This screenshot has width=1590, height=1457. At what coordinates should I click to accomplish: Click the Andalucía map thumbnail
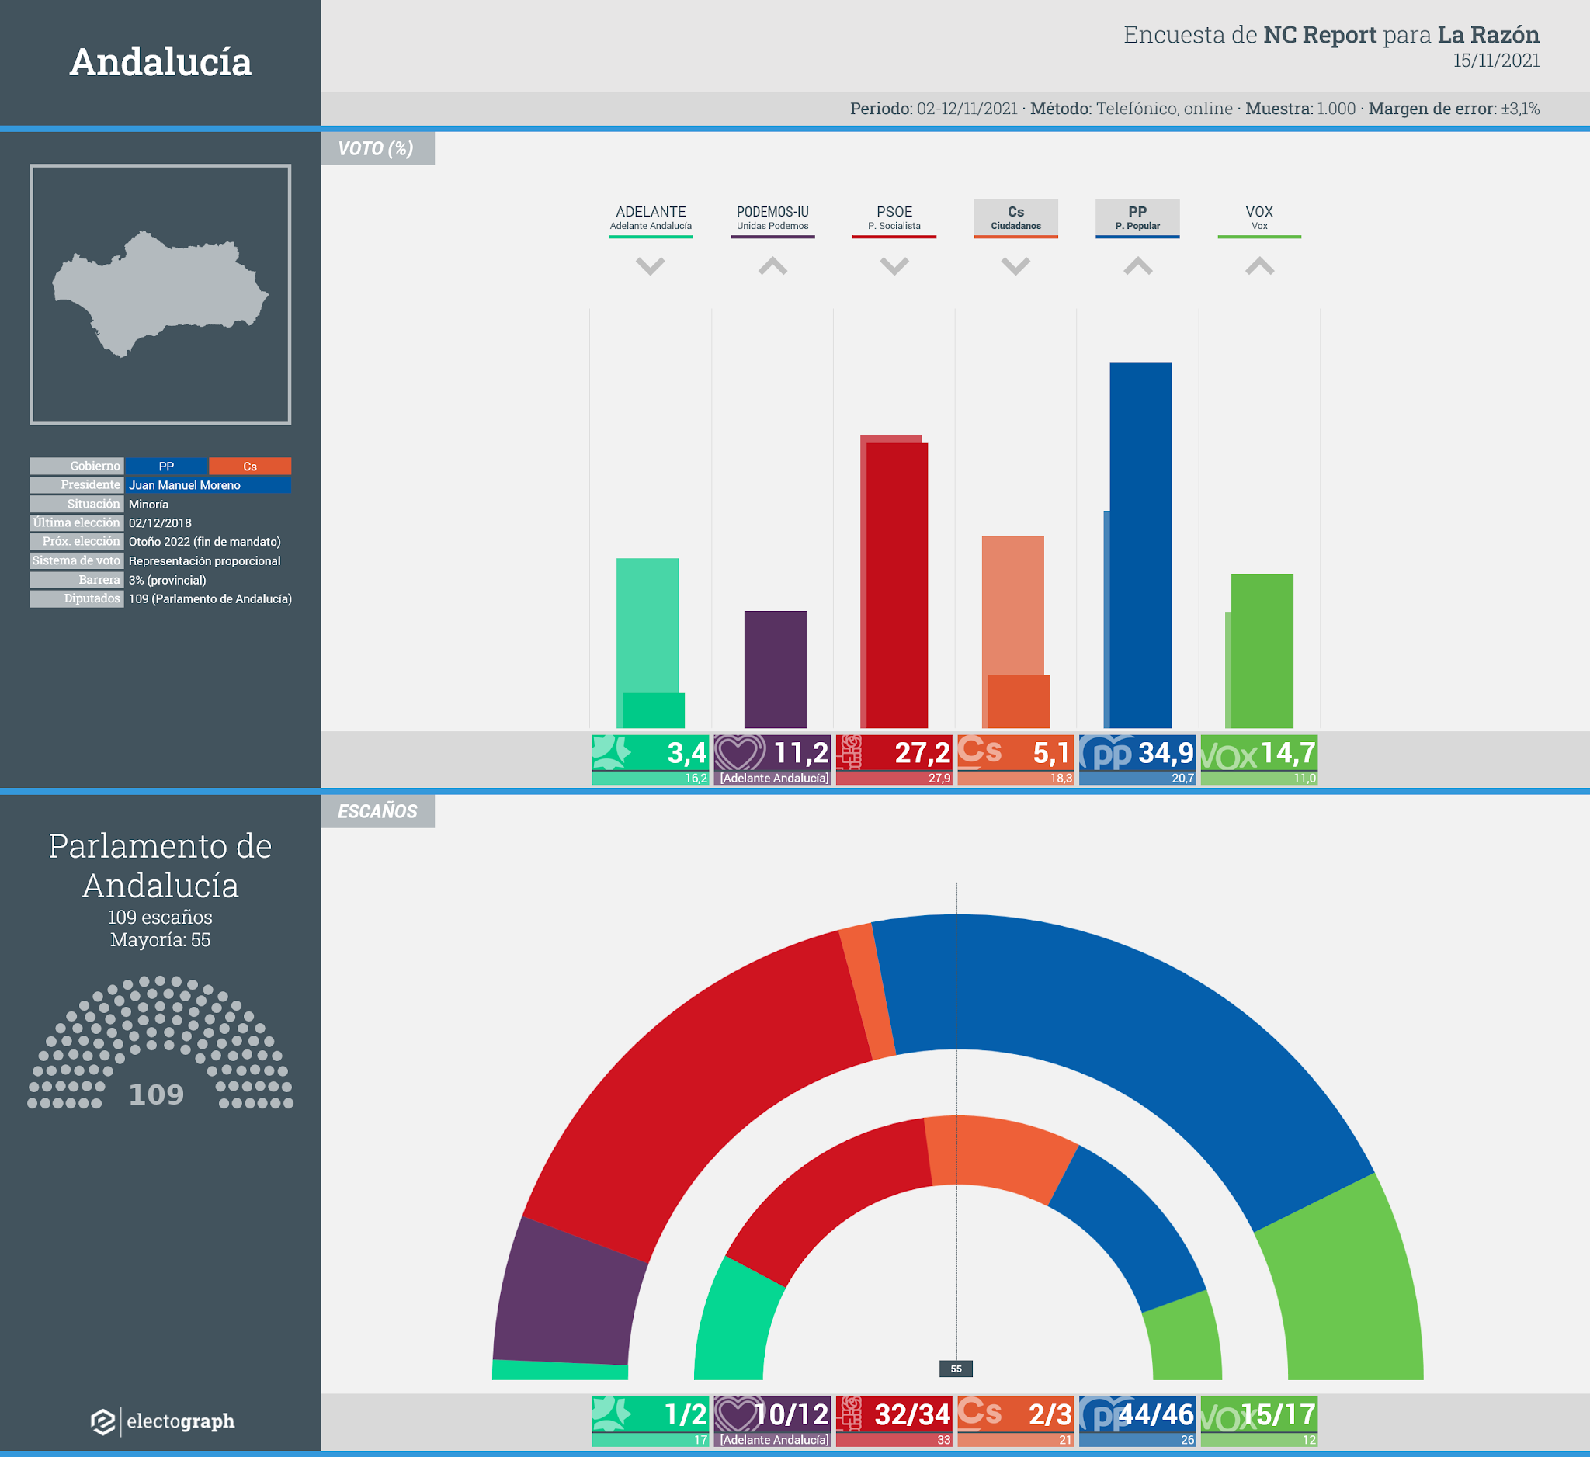pyautogui.click(x=160, y=294)
